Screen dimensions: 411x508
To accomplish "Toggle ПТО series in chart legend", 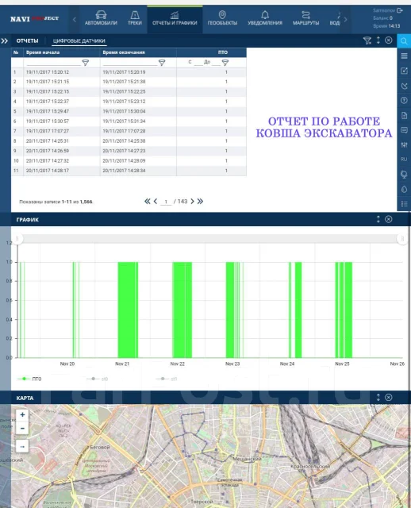I will 30,379.
